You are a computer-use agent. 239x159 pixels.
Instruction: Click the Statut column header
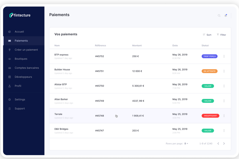click(205, 45)
